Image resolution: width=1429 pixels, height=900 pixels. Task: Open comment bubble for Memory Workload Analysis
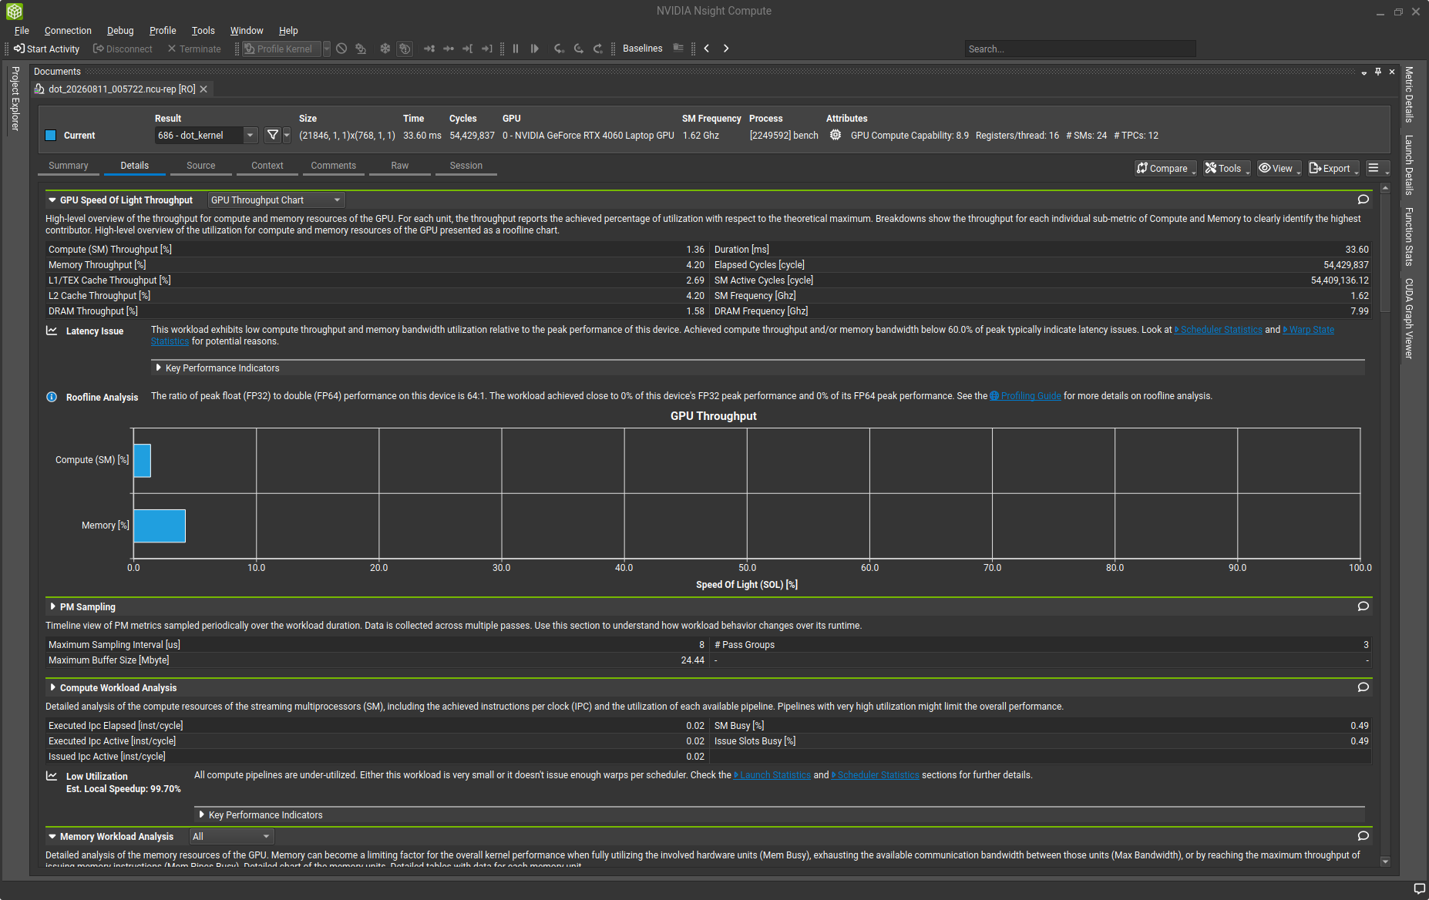click(1363, 836)
